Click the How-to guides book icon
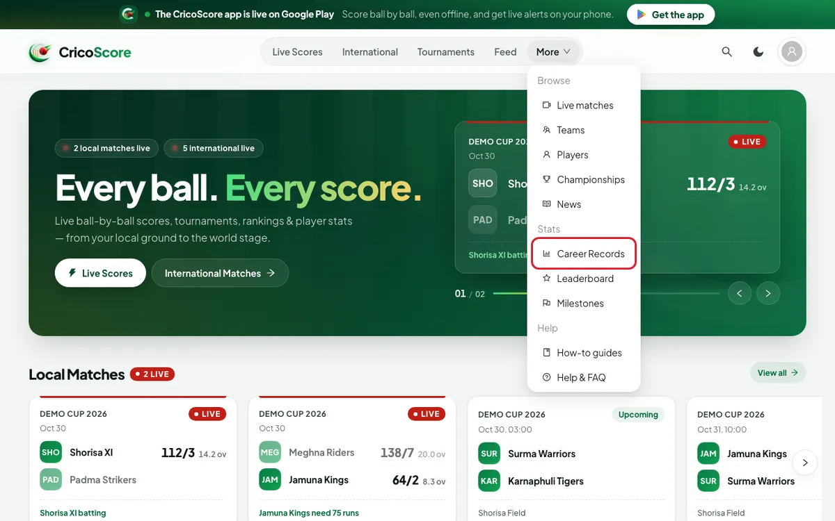Viewport: 835px width, 521px height. coord(547,353)
